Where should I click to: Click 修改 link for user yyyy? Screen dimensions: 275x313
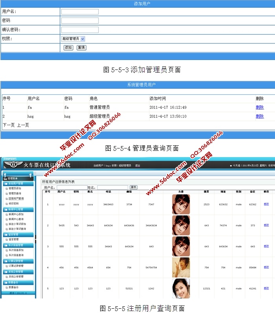coord(266,204)
